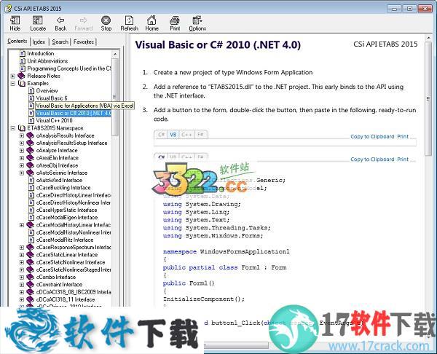Viewport: 437px width, 354px height.
Task: Select the C# tab in upper code box
Action: [161, 135]
